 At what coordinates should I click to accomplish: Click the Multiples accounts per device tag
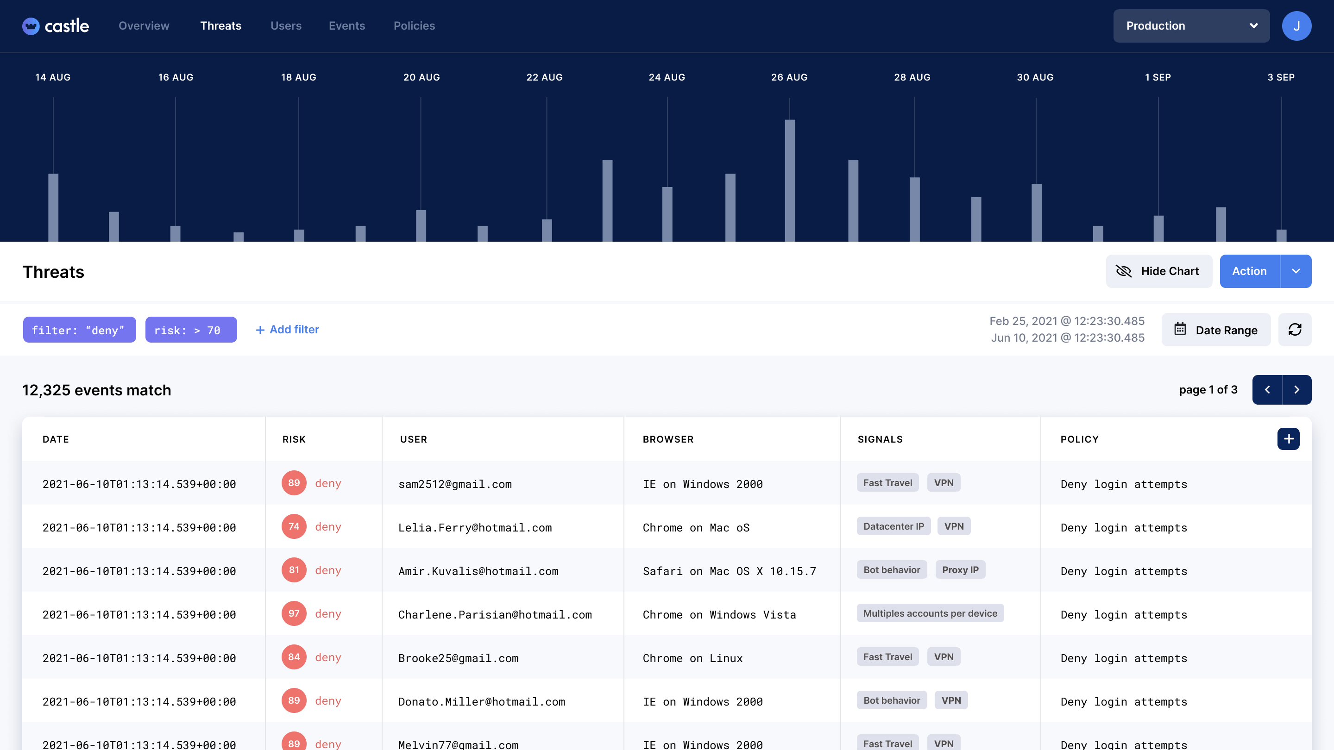[930, 613]
